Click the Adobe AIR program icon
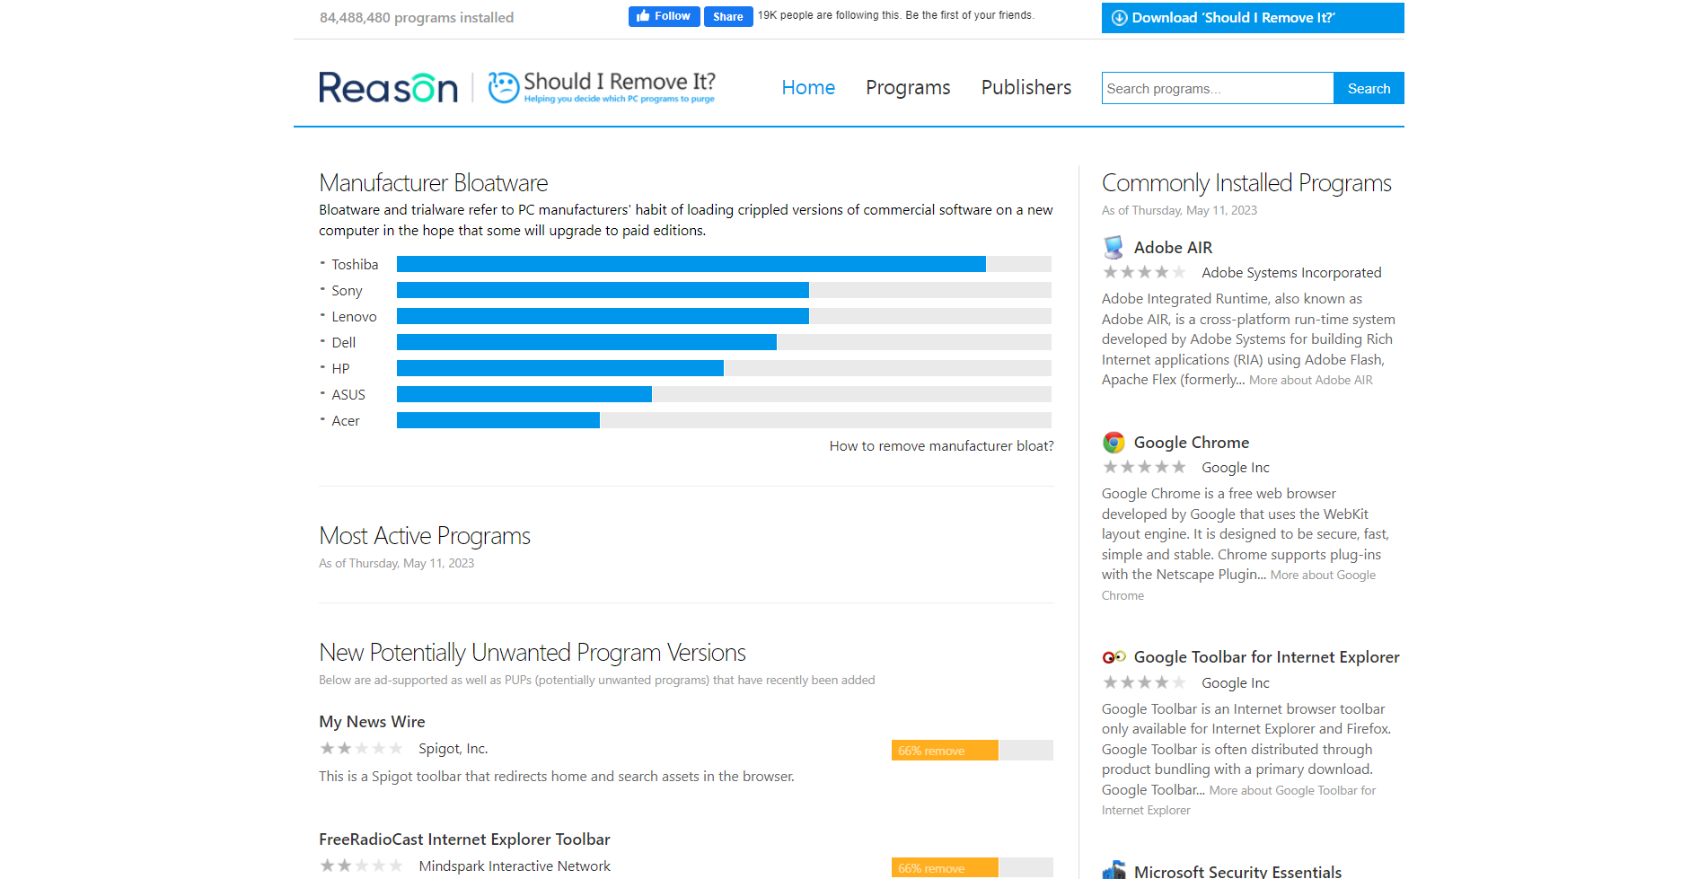The image size is (1699, 879). [x=1114, y=247]
